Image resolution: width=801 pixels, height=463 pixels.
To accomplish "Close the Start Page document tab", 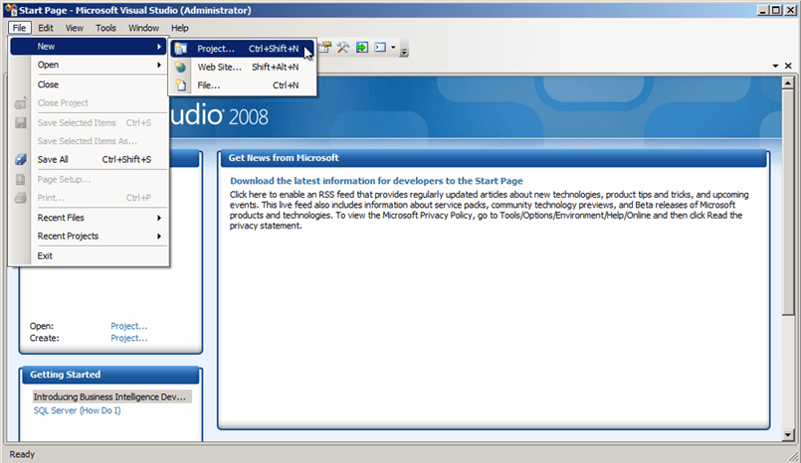I will click(788, 66).
